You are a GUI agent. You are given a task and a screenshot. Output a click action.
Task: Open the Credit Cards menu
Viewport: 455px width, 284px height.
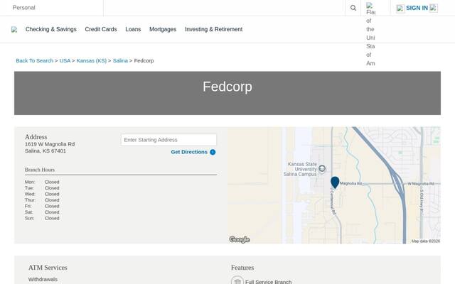pyautogui.click(x=101, y=29)
